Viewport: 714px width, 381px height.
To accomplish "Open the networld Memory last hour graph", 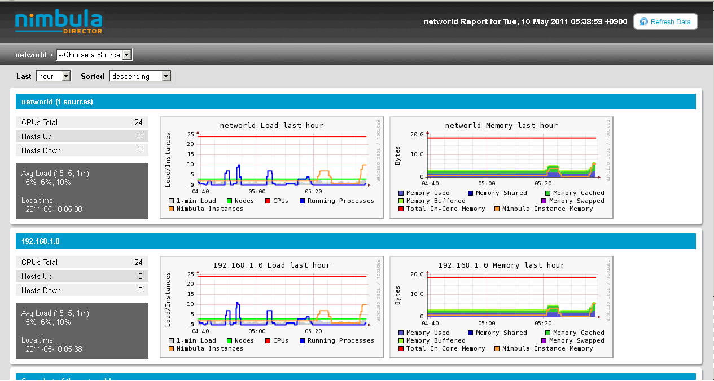I will point(501,167).
